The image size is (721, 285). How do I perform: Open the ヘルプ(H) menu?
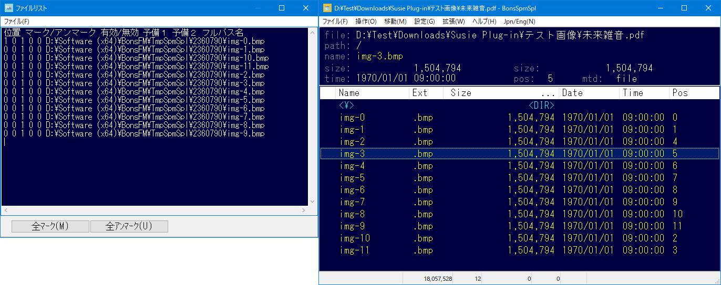click(x=485, y=22)
